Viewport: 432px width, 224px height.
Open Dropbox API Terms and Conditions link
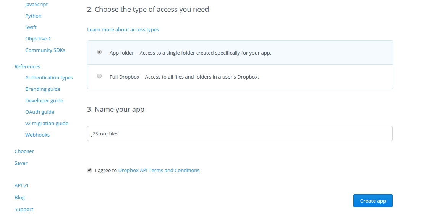(x=159, y=170)
